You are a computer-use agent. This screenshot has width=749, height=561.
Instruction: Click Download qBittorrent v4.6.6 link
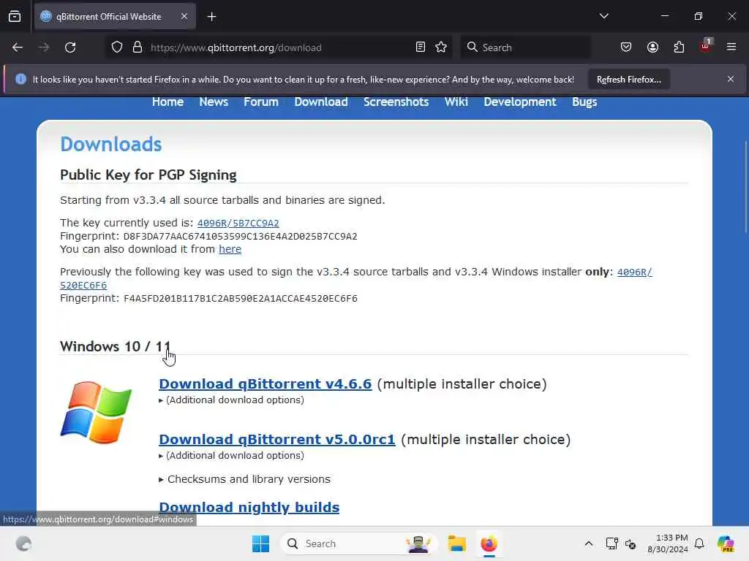[x=265, y=384]
